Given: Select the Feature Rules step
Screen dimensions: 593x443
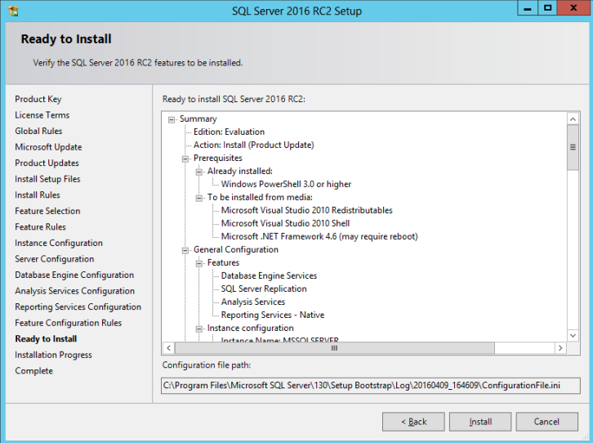Looking at the screenshot, I should [41, 227].
